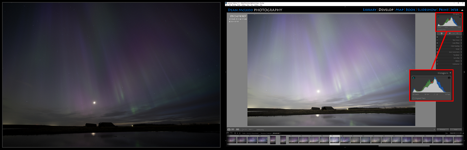The height and width of the screenshot is (150, 467).
Task: Expand the Color Grading panel
Action: (461, 46)
